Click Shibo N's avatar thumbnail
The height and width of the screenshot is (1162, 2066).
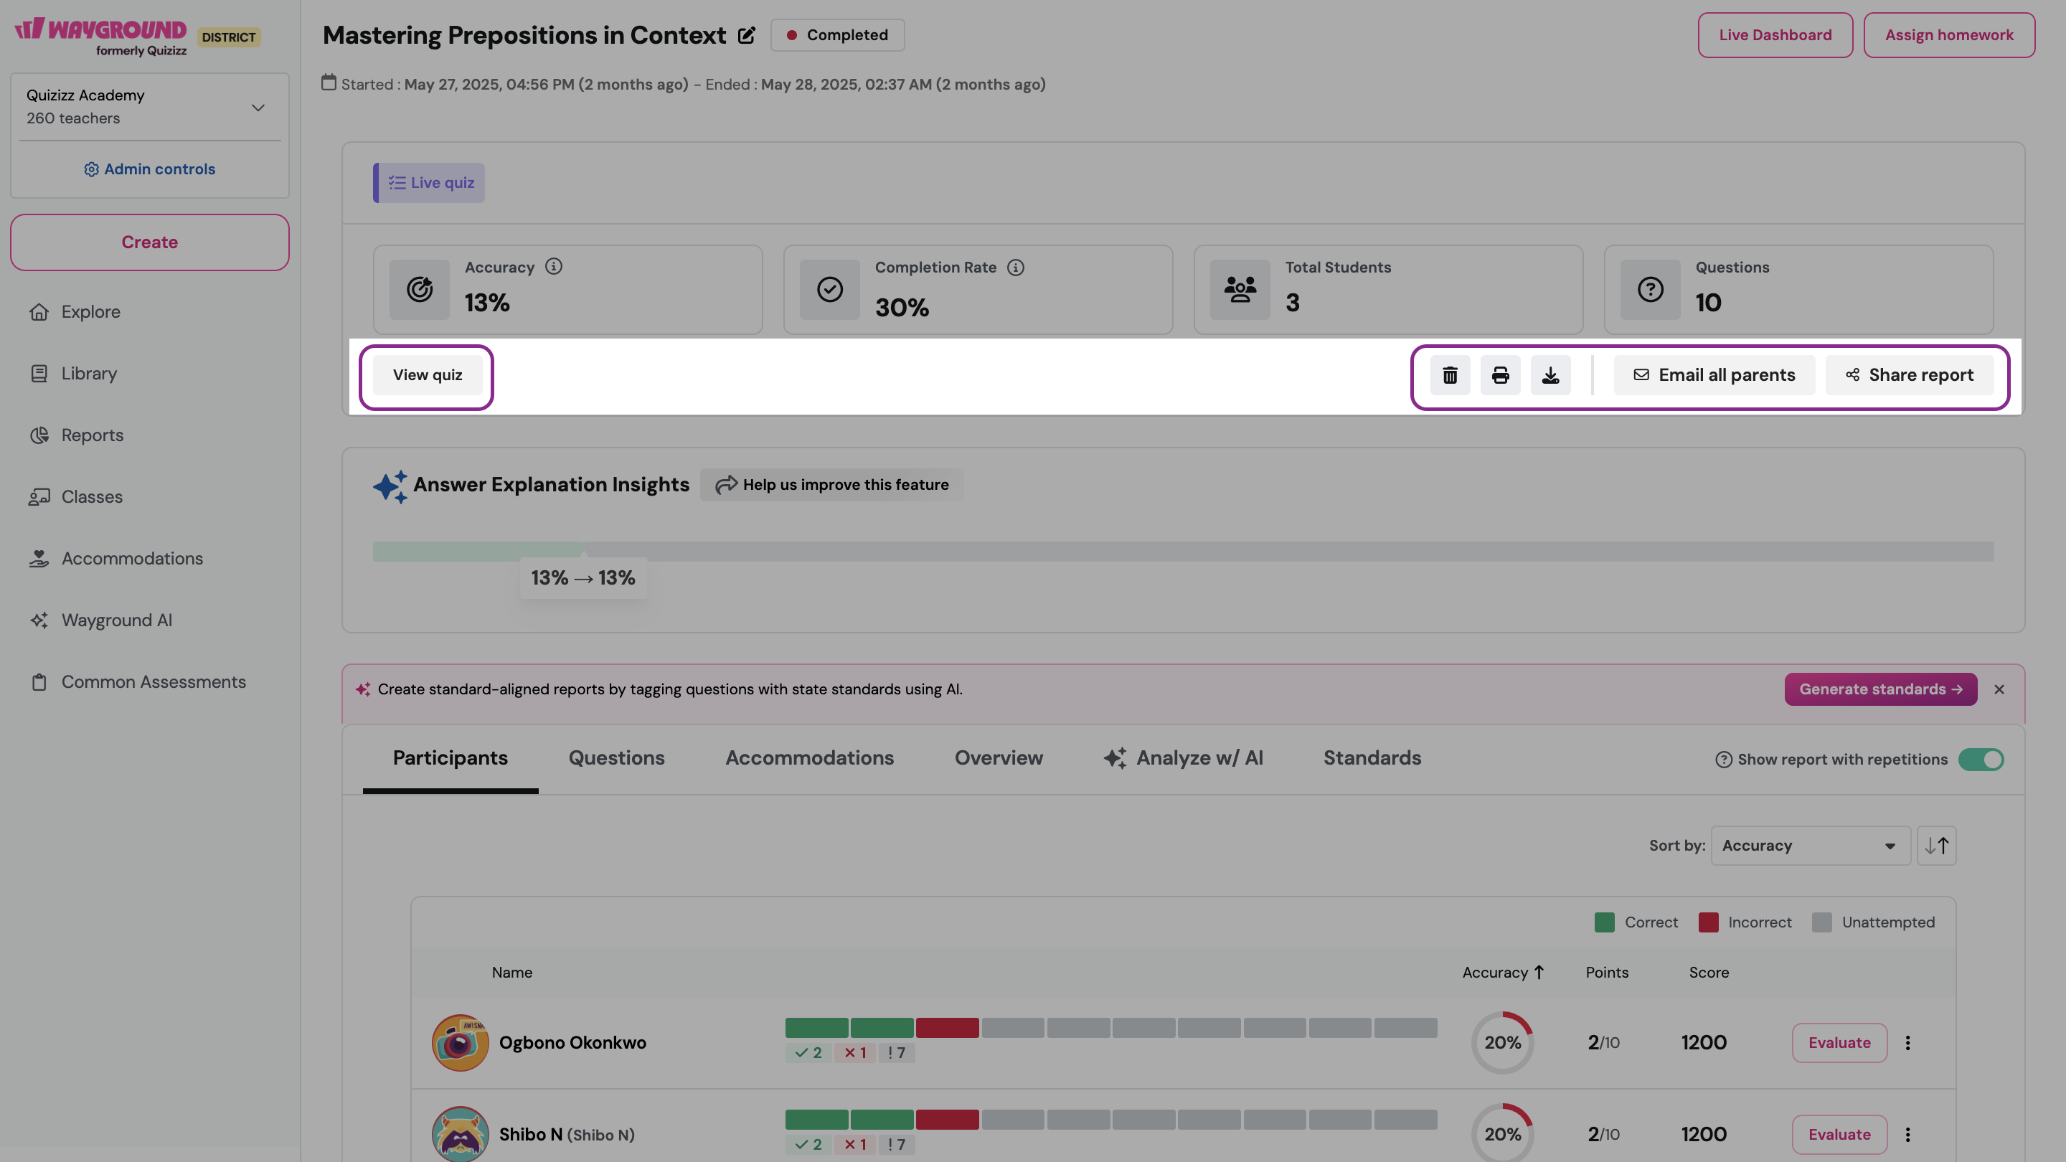click(460, 1134)
